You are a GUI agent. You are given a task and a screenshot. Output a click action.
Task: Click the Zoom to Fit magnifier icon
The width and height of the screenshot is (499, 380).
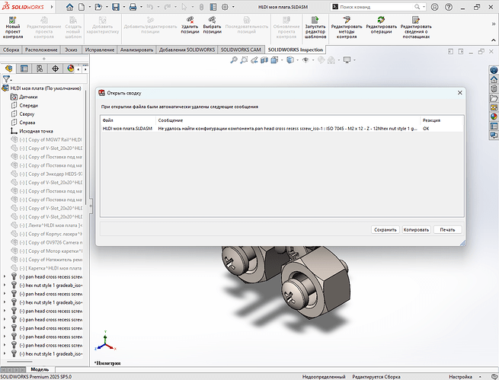click(x=234, y=60)
